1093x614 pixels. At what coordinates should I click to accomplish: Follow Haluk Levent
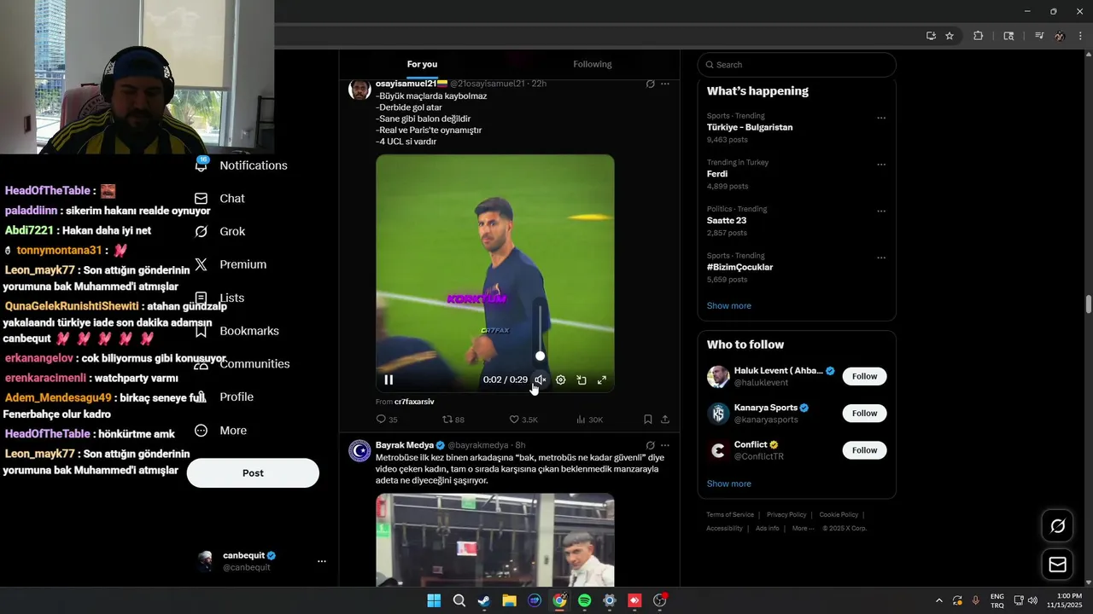pyautogui.click(x=864, y=376)
